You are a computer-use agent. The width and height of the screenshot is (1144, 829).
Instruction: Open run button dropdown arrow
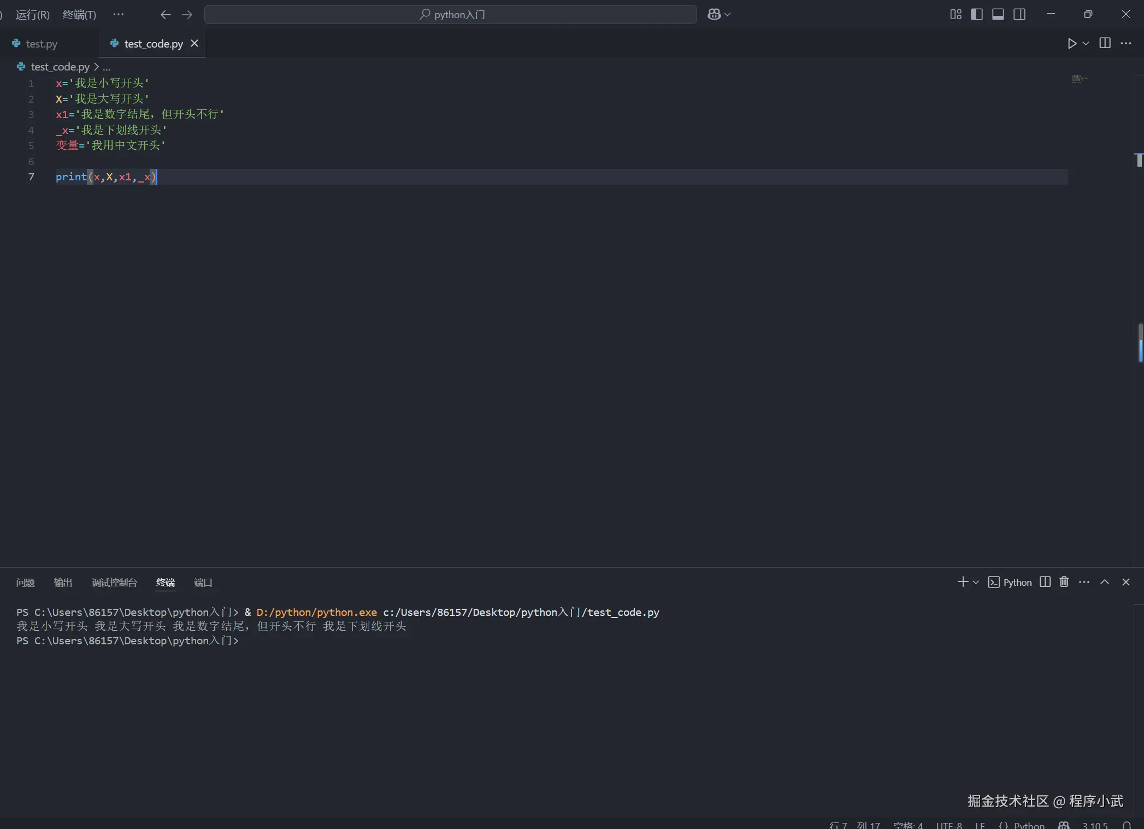pos(1086,44)
